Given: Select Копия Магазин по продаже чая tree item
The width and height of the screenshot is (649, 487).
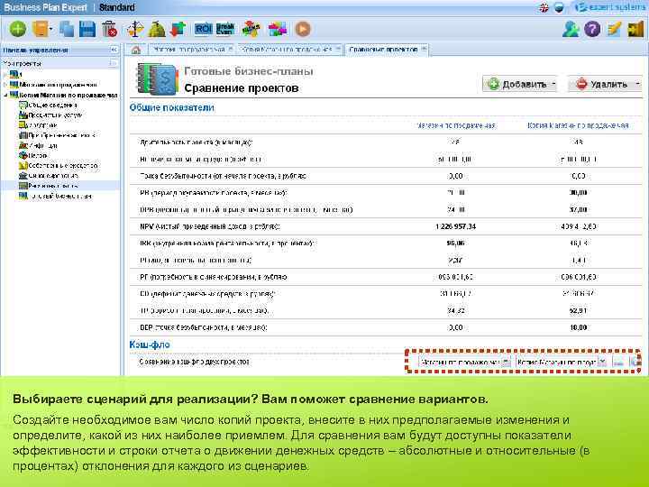Looking at the screenshot, I should click(x=64, y=95).
